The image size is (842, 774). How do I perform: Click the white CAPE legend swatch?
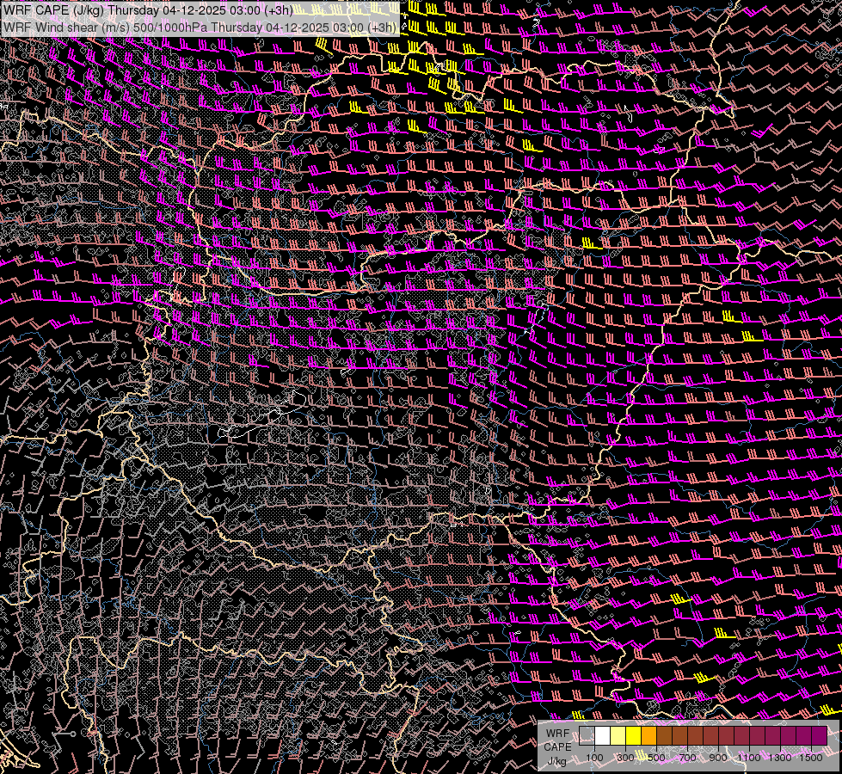[x=603, y=735]
